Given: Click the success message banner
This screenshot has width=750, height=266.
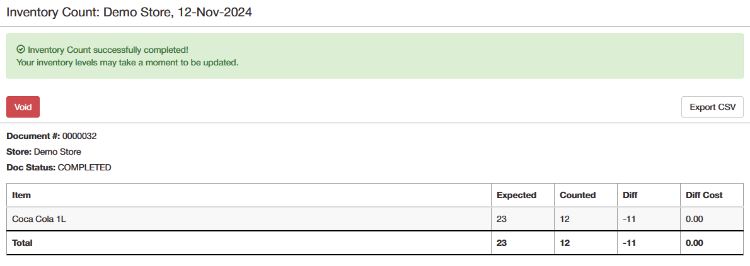Looking at the screenshot, I should [x=375, y=56].
